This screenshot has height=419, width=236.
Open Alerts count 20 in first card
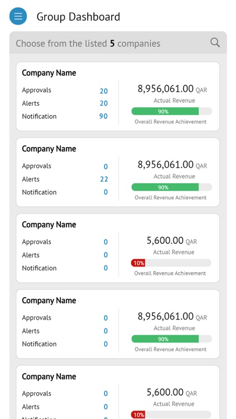[x=103, y=103]
